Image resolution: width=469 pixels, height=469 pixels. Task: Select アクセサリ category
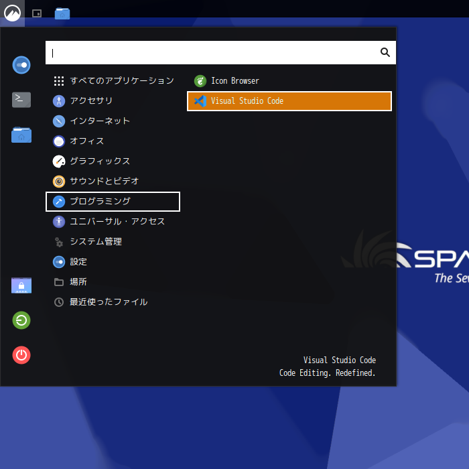113,100
